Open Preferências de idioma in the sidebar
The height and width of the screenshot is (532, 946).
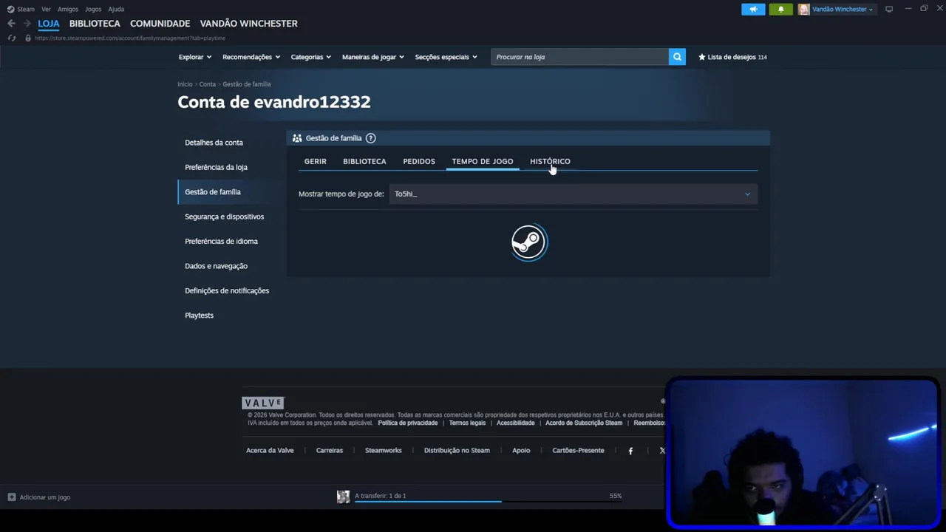tap(221, 242)
